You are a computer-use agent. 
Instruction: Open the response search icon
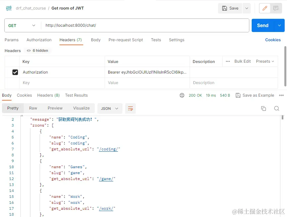[x=276, y=108]
